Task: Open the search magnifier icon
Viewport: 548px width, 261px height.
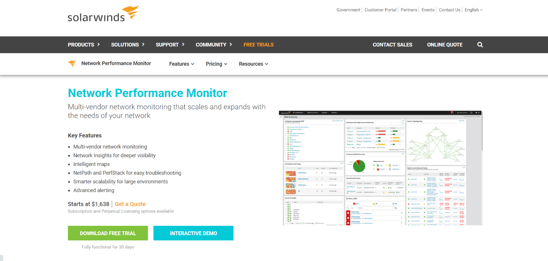Action: click(480, 45)
